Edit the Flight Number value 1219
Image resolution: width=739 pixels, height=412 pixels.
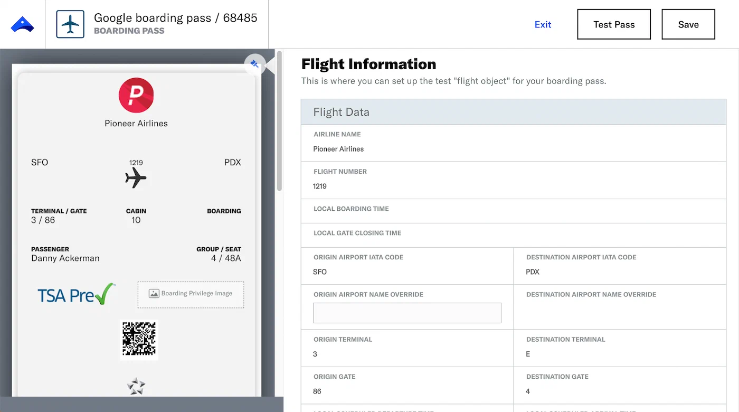pos(319,186)
